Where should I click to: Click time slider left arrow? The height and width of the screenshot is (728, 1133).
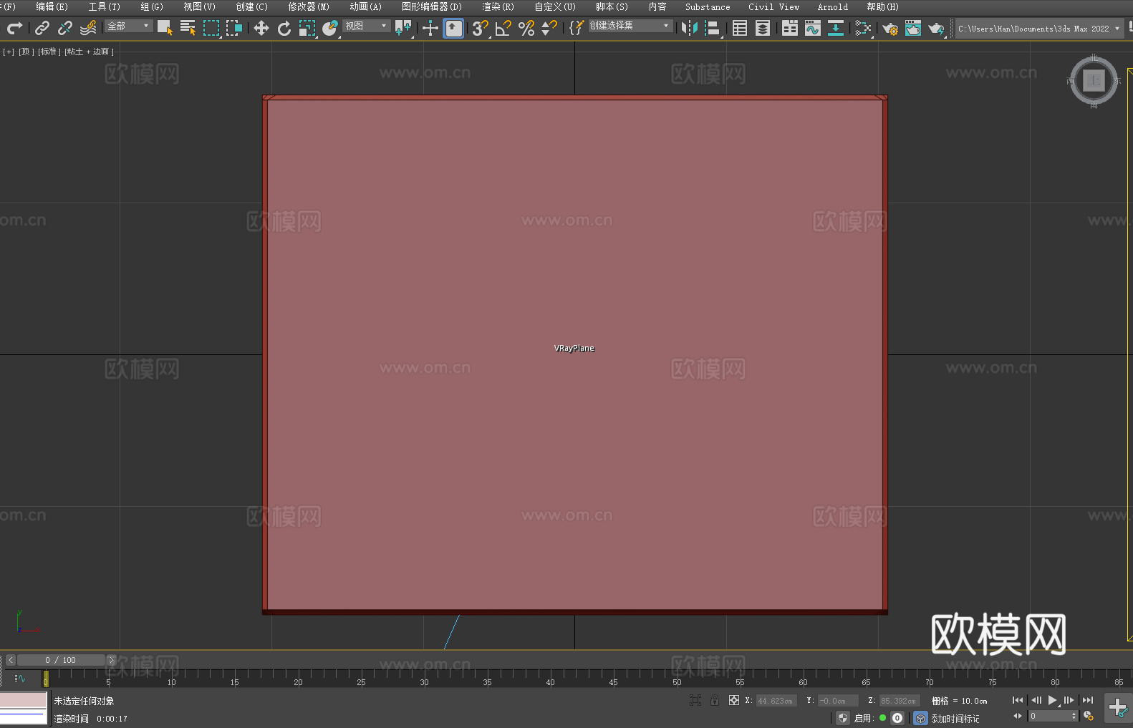pyautogui.click(x=11, y=660)
